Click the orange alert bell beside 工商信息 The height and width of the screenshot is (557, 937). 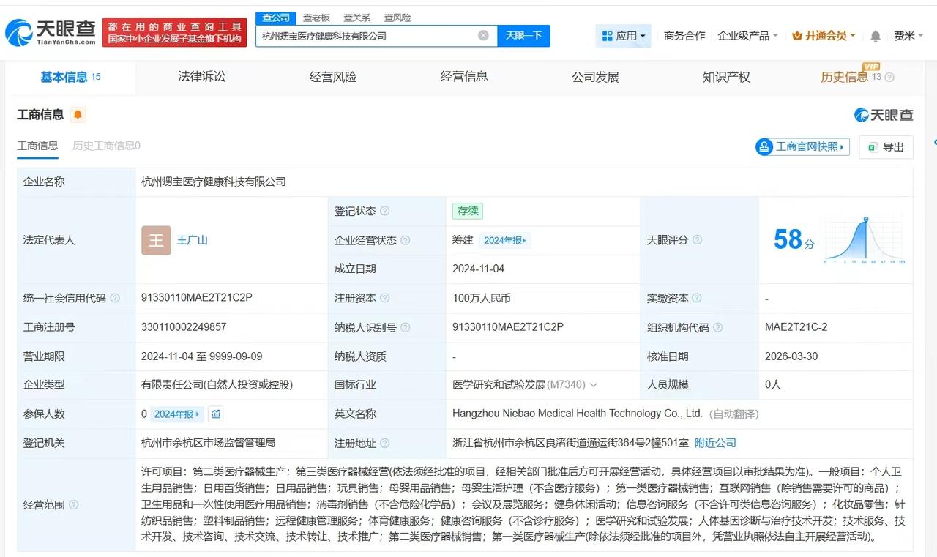click(x=78, y=115)
